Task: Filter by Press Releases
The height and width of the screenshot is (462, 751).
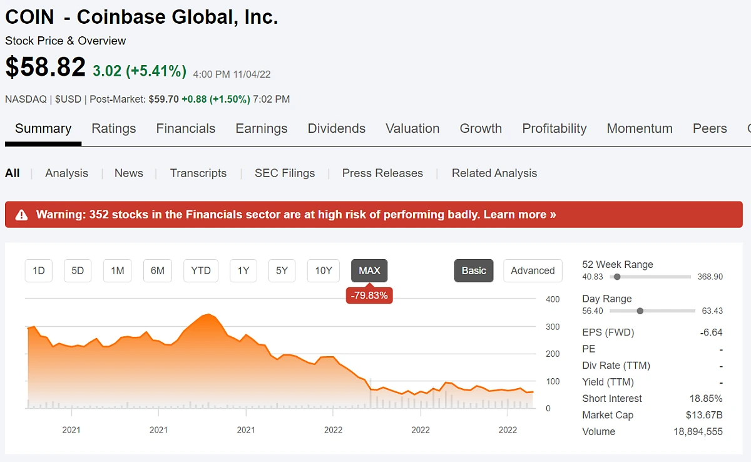Action: (x=382, y=173)
